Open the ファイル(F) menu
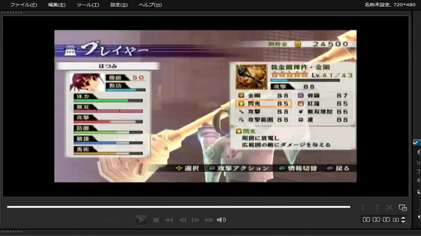Image resolution: width=421 pixels, height=236 pixels. 23,5
